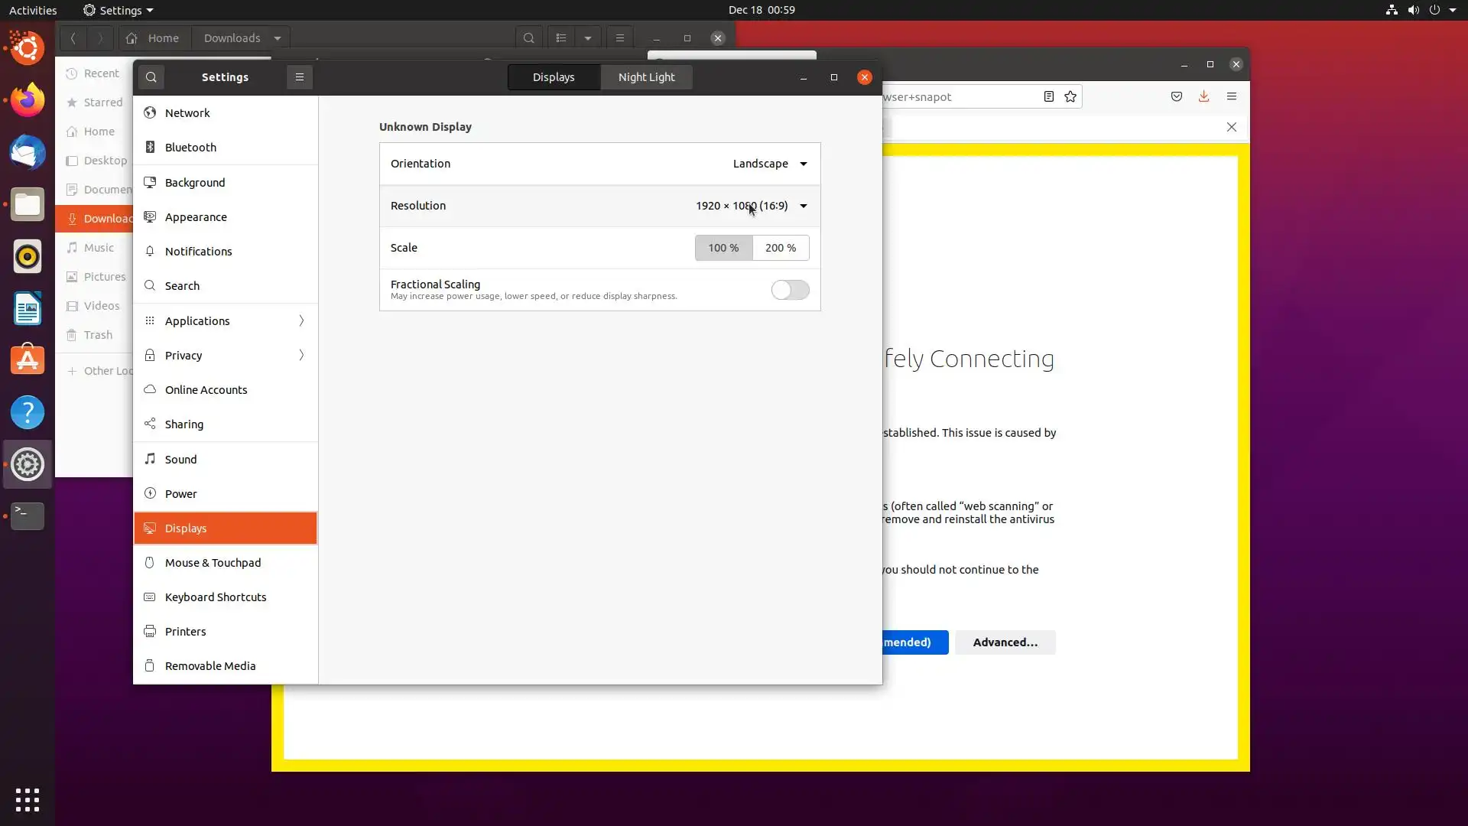Viewport: 1468px width, 826px height.
Task: Enable the Fractional Scaling switch
Action: point(790,290)
